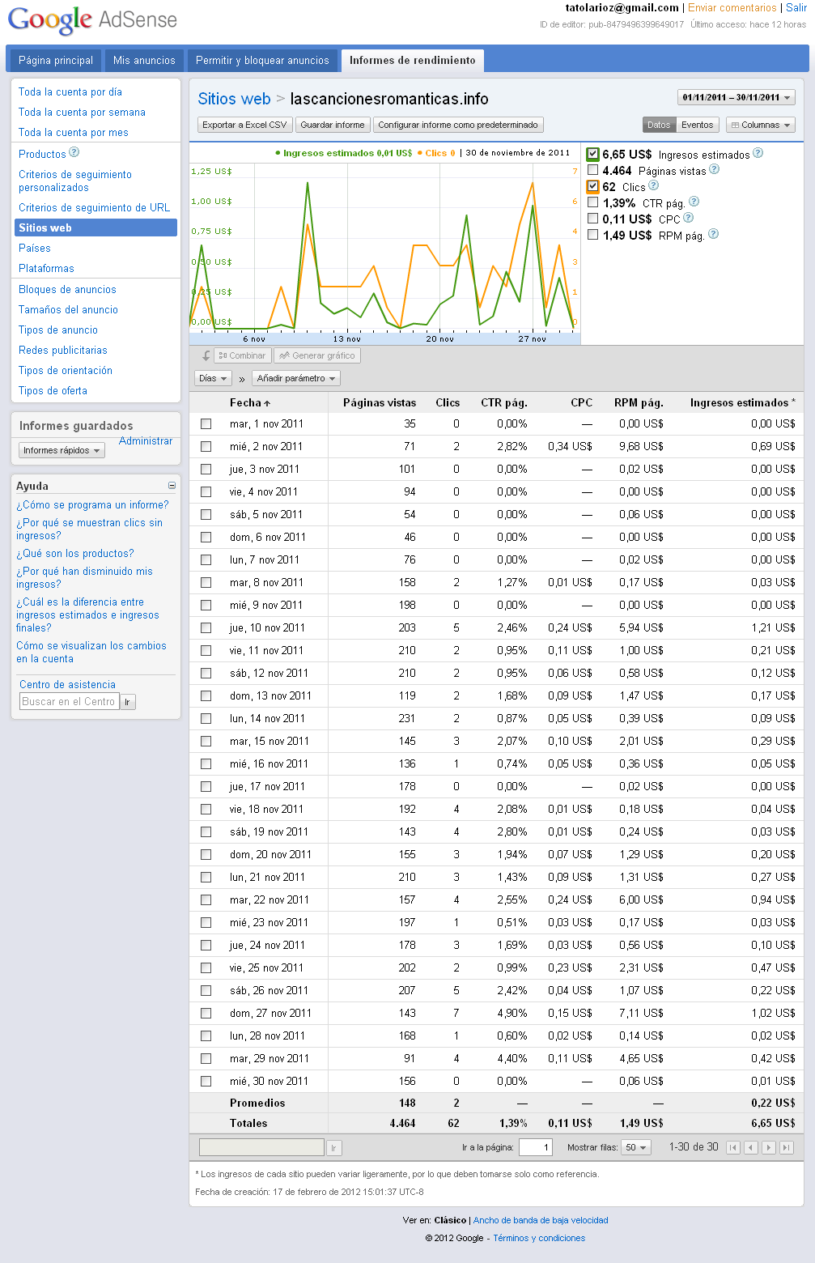Viewport: 815px width, 1263px height.
Task: Open Sitios web in sidebar menu
Action: 96,228
